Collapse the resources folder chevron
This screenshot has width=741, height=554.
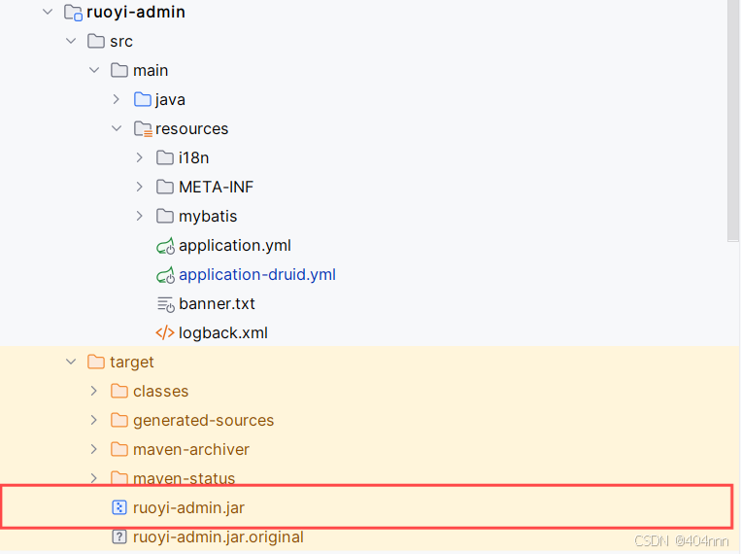pos(117,128)
